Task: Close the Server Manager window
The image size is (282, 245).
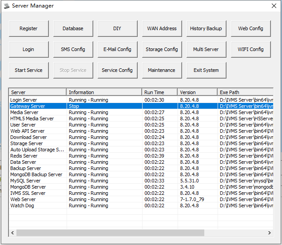Action: click(x=274, y=6)
